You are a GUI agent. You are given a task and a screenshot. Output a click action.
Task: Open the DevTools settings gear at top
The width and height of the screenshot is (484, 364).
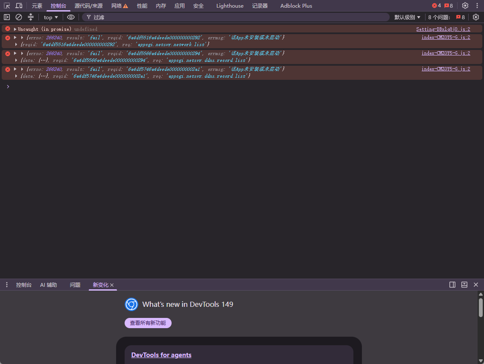tap(465, 6)
